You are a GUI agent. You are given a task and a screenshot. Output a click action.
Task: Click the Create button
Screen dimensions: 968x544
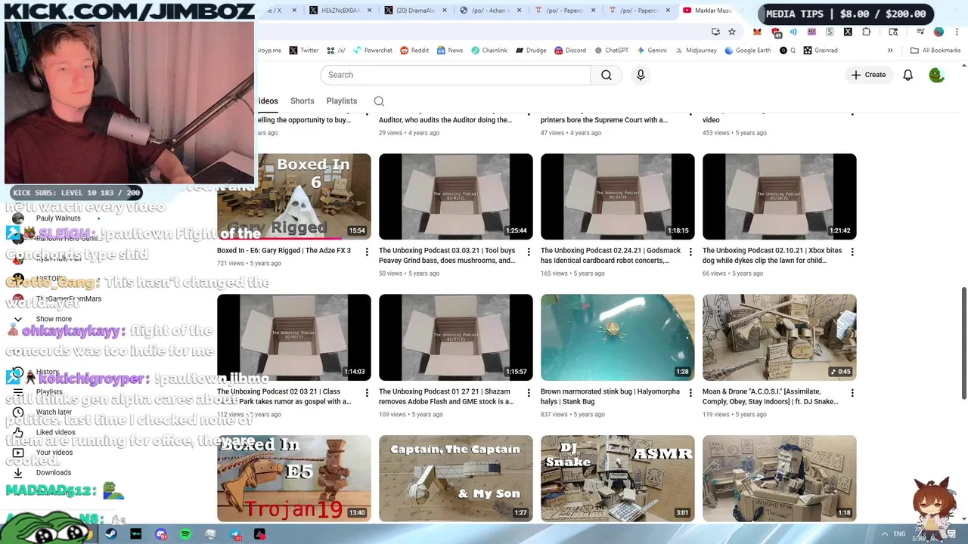(x=868, y=75)
